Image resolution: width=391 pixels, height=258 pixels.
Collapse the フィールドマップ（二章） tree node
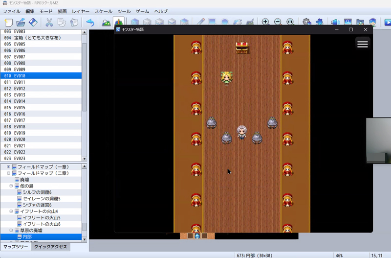tap(8, 173)
